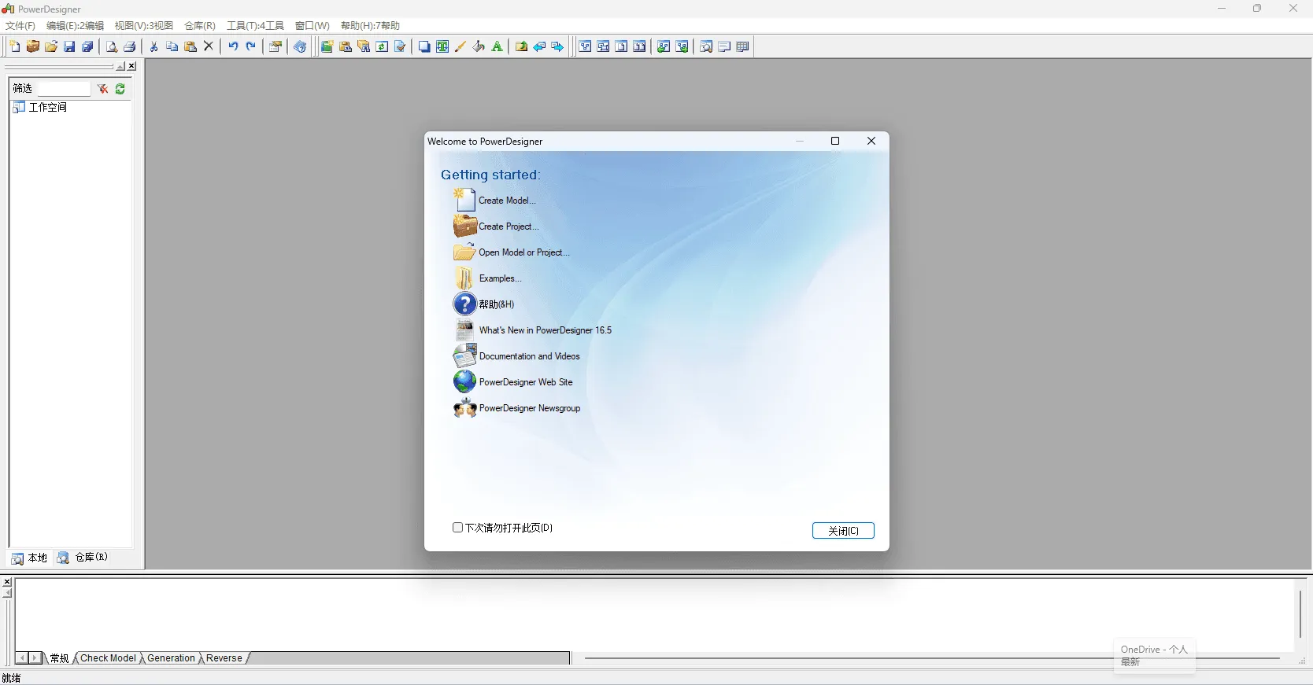This screenshot has height=685, width=1313.
Task: Click the Create Model... link
Action: tap(507, 201)
